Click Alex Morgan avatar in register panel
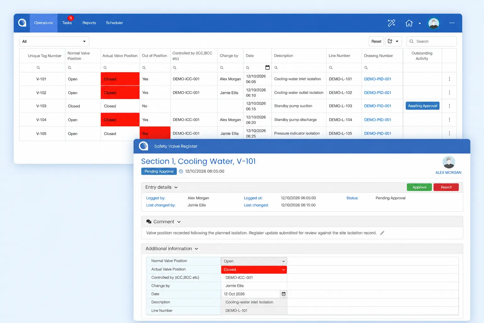Screen dimensions: 484x323 [449, 162]
